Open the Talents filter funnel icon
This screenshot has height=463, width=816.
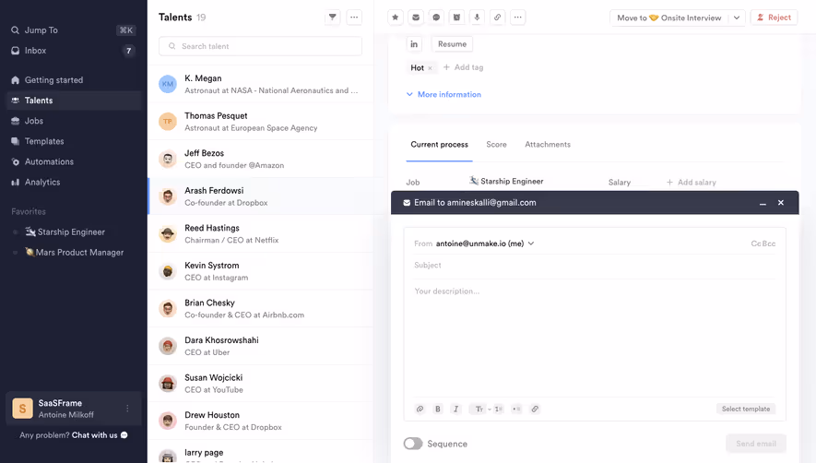tap(333, 18)
